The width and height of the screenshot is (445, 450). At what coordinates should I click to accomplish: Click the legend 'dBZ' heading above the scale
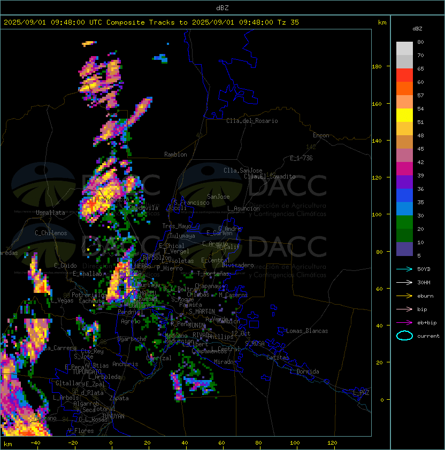point(417,29)
